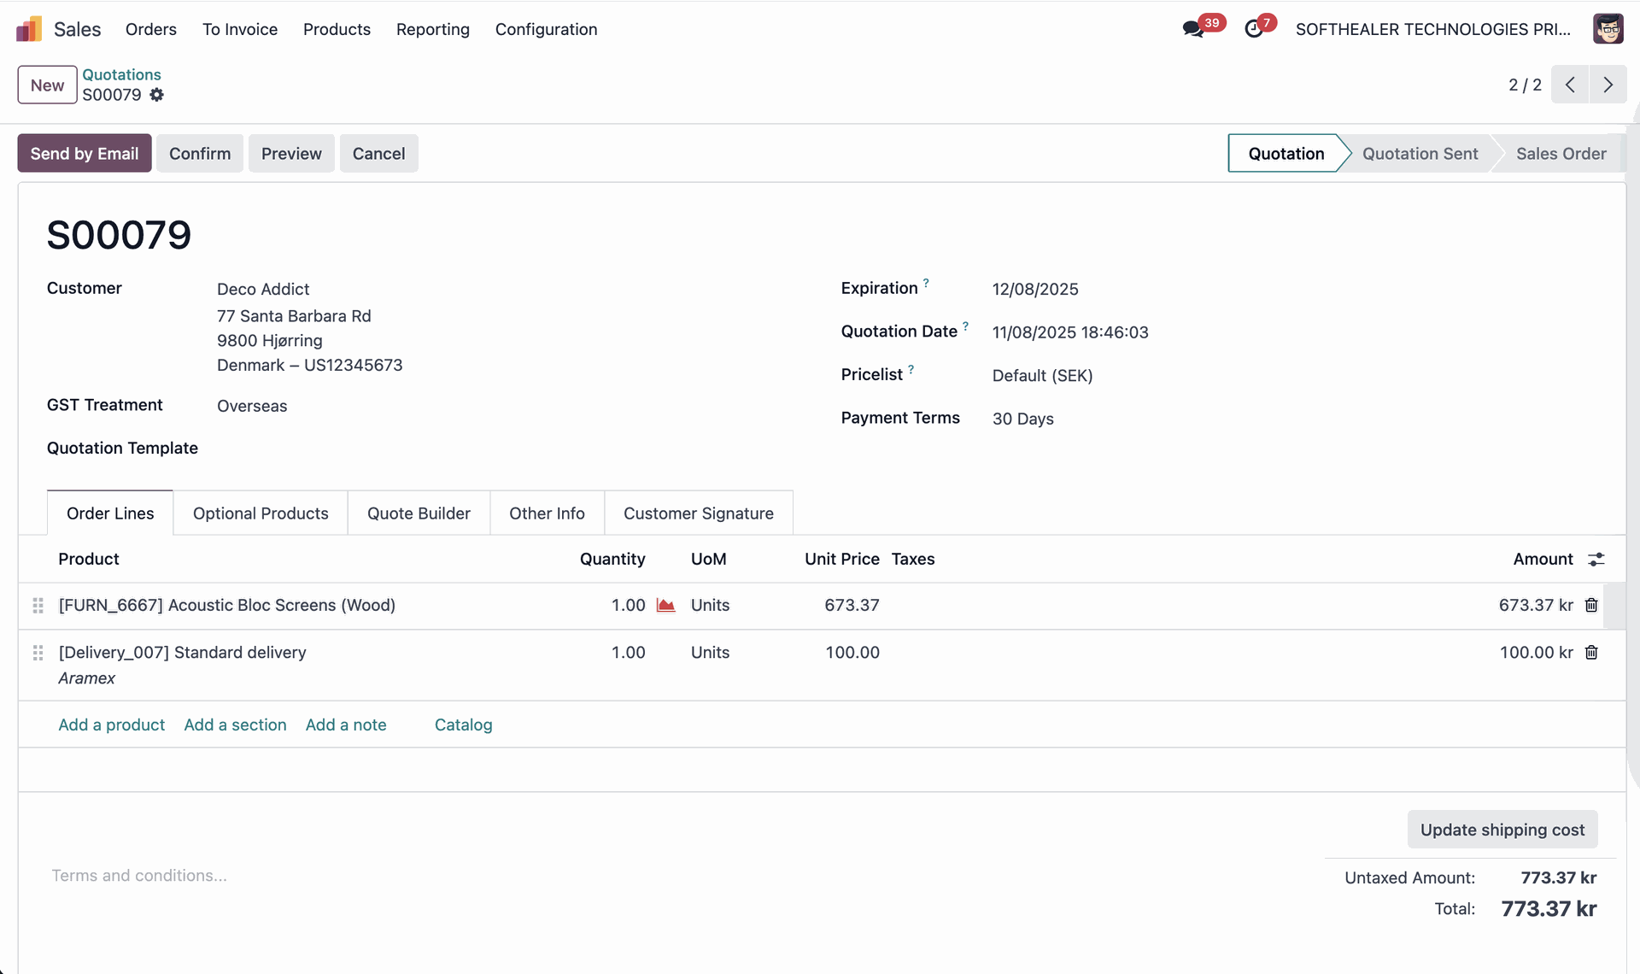Go to the previous record arrow

[x=1570, y=85]
